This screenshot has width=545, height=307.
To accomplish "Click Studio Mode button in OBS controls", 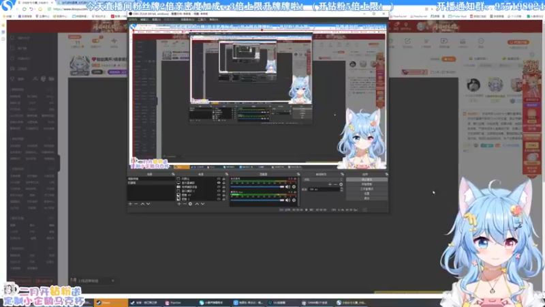I will (367, 189).
